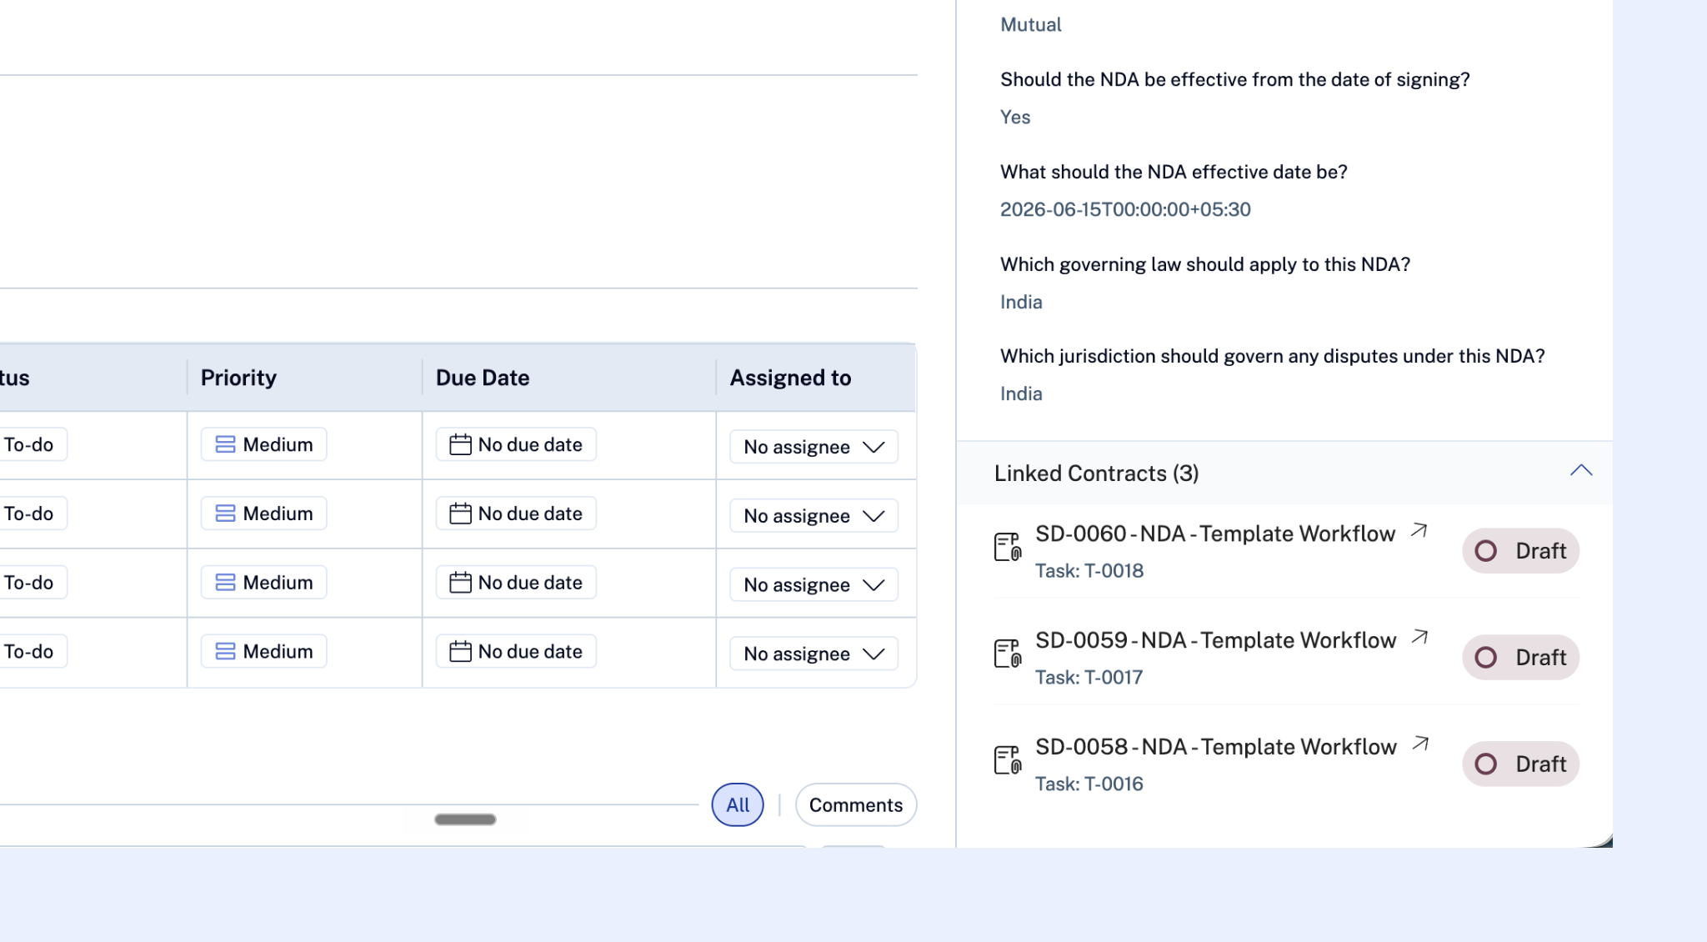1707x942 pixels.
Task: Click Draft status badge for SD-0058
Action: tap(1521, 764)
